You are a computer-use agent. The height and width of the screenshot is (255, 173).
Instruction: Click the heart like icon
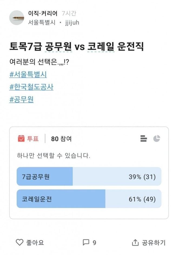pyautogui.click(x=20, y=243)
